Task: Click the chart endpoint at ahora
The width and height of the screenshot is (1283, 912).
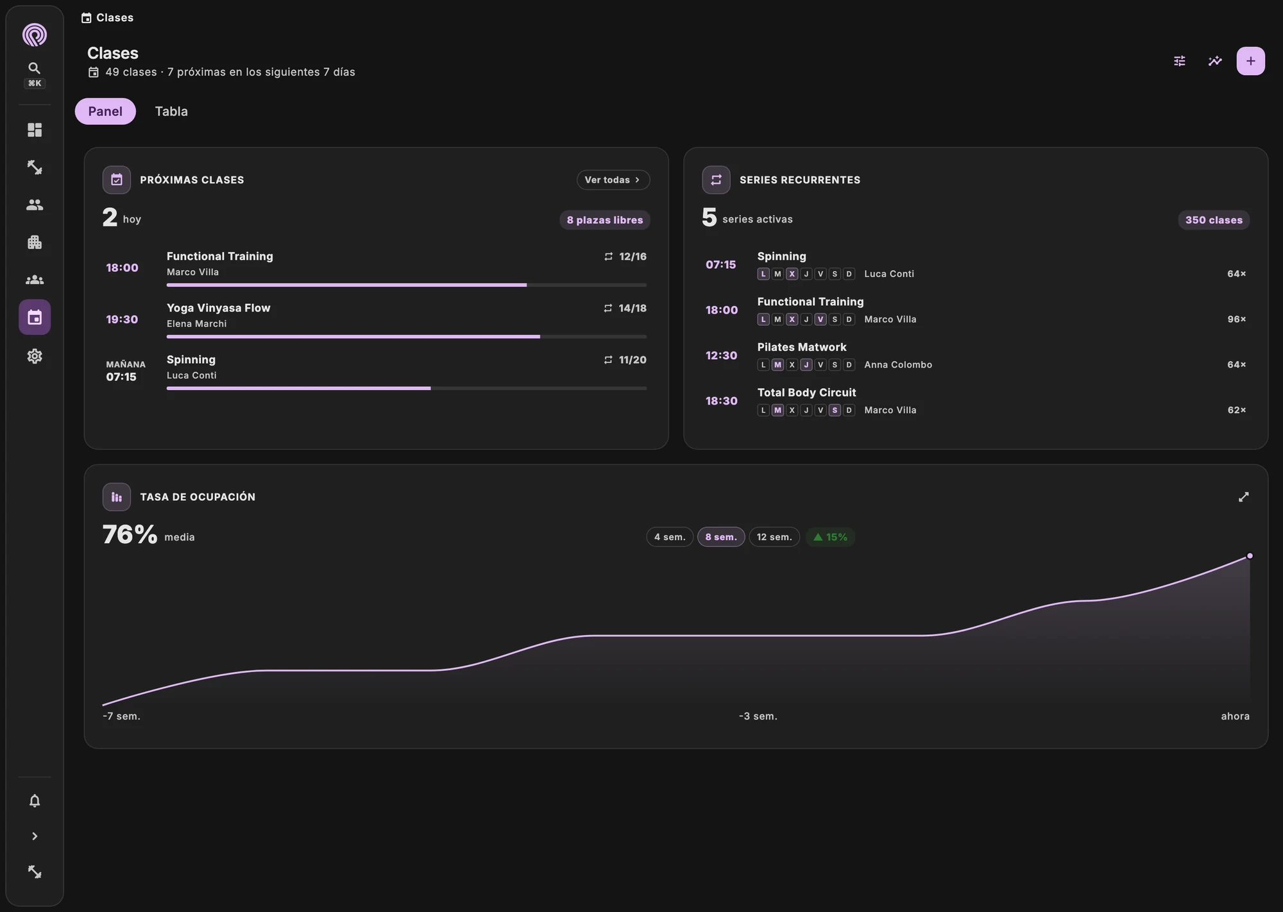Action: 1250,556
